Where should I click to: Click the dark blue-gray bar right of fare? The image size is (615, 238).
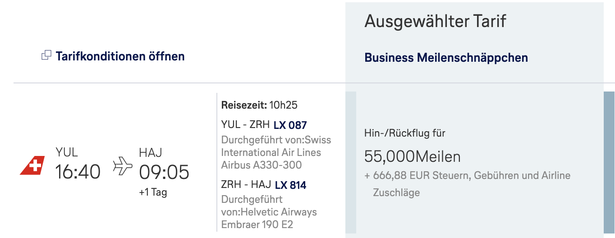pyautogui.click(x=609, y=162)
